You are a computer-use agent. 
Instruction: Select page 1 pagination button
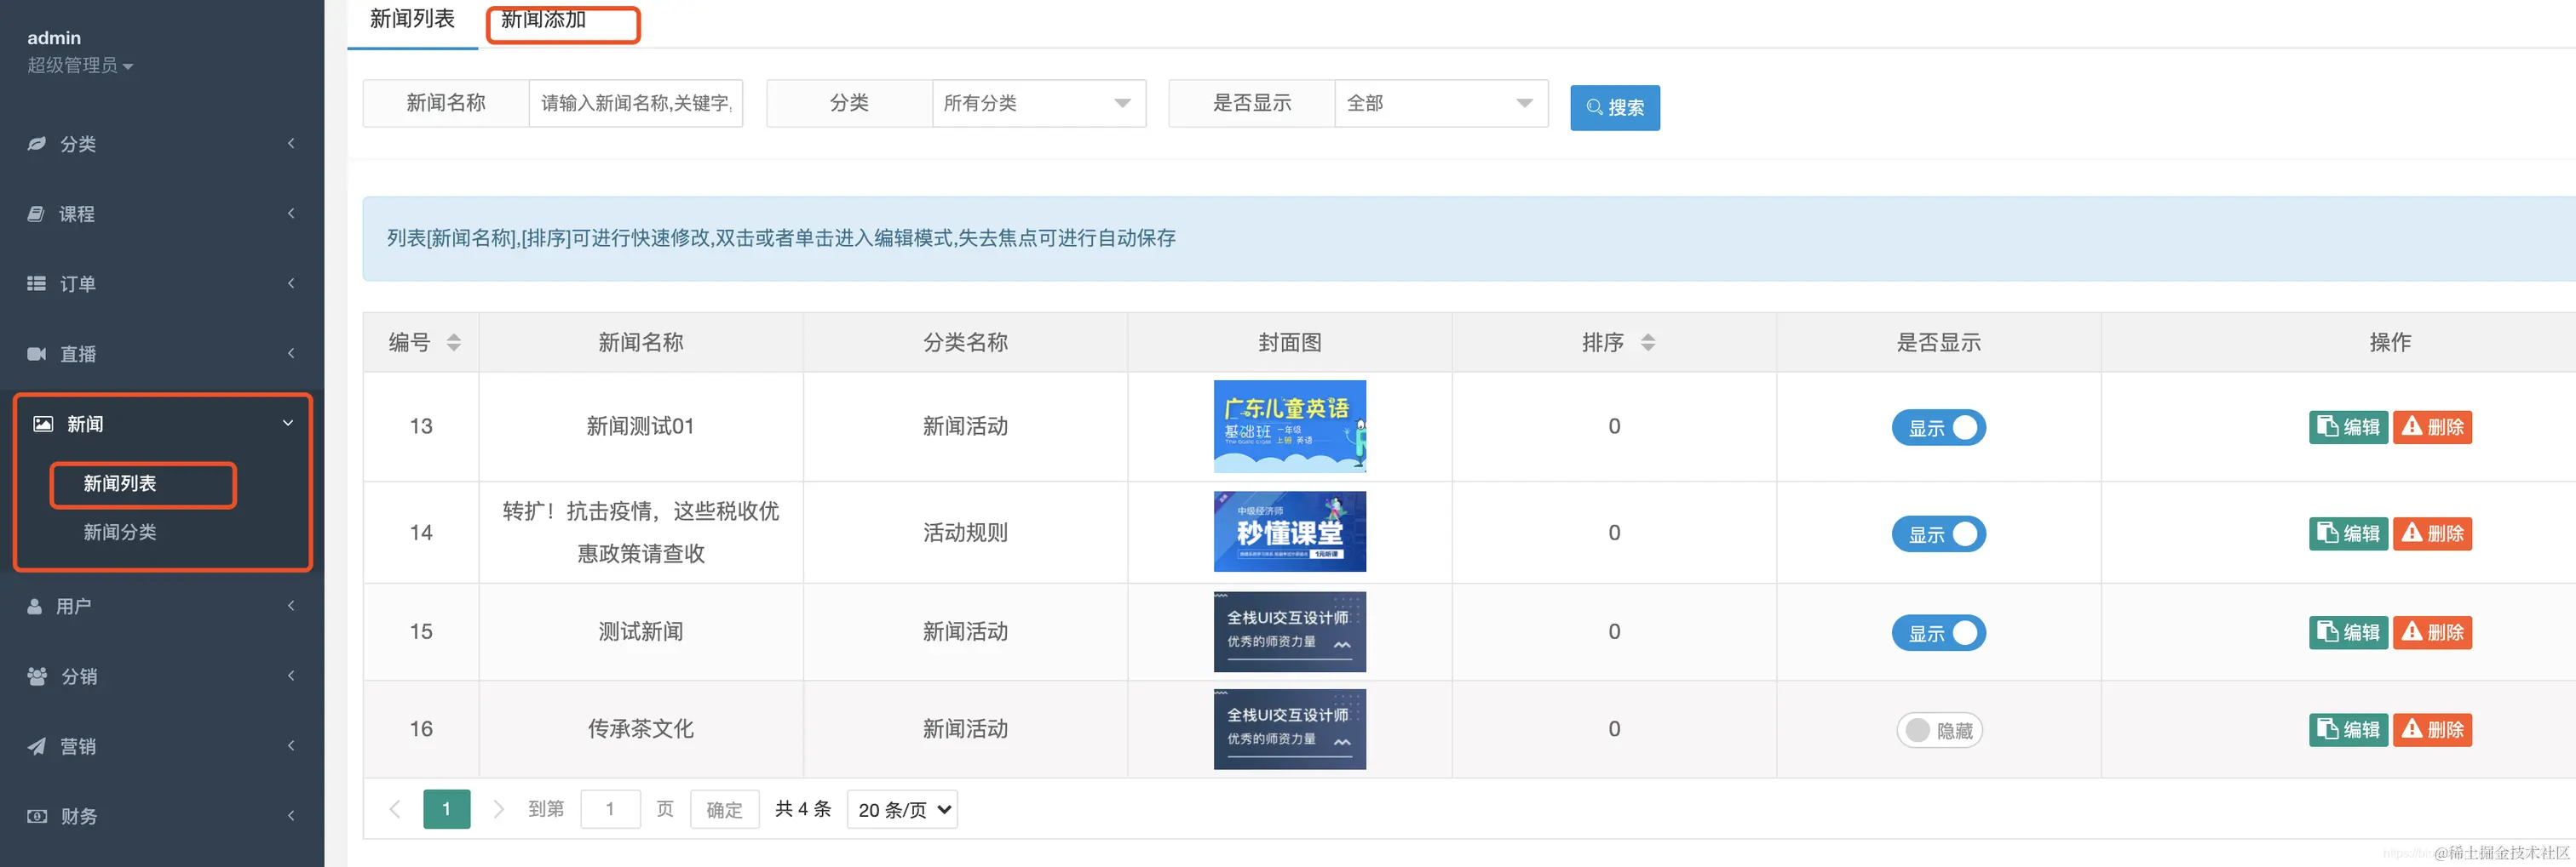(447, 809)
